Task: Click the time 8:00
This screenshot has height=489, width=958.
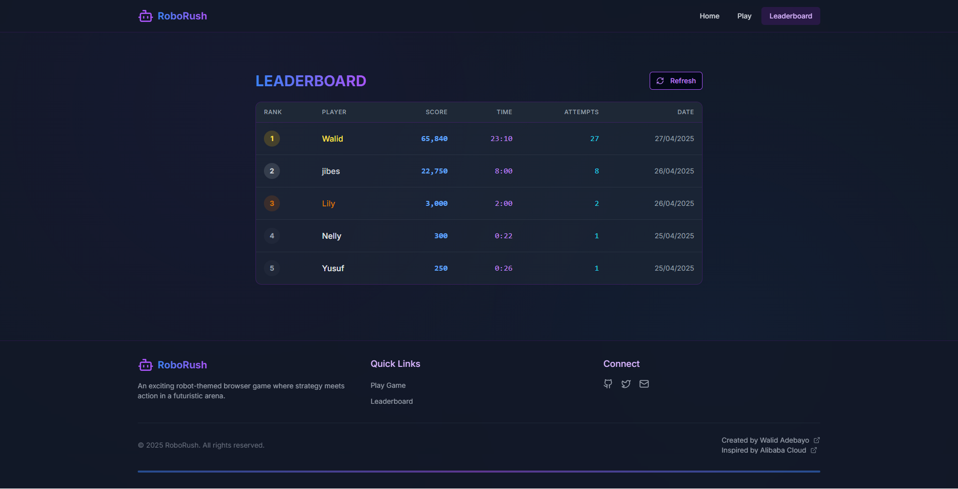Action: (503, 171)
